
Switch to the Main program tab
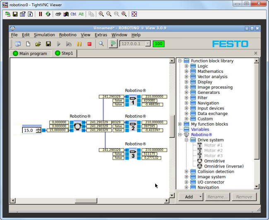[x=30, y=53]
